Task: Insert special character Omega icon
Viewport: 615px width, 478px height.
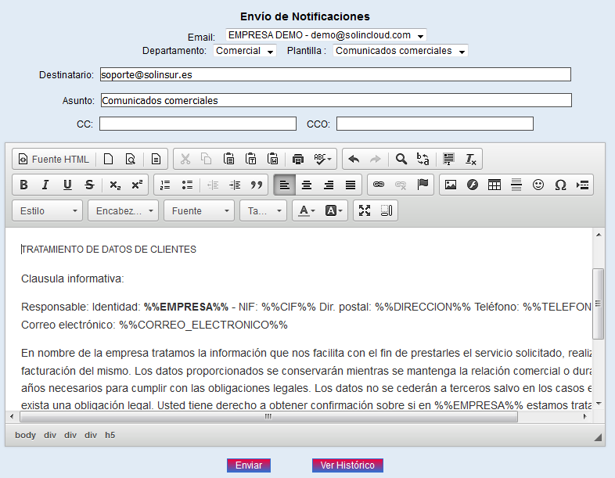Action: click(x=560, y=185)
